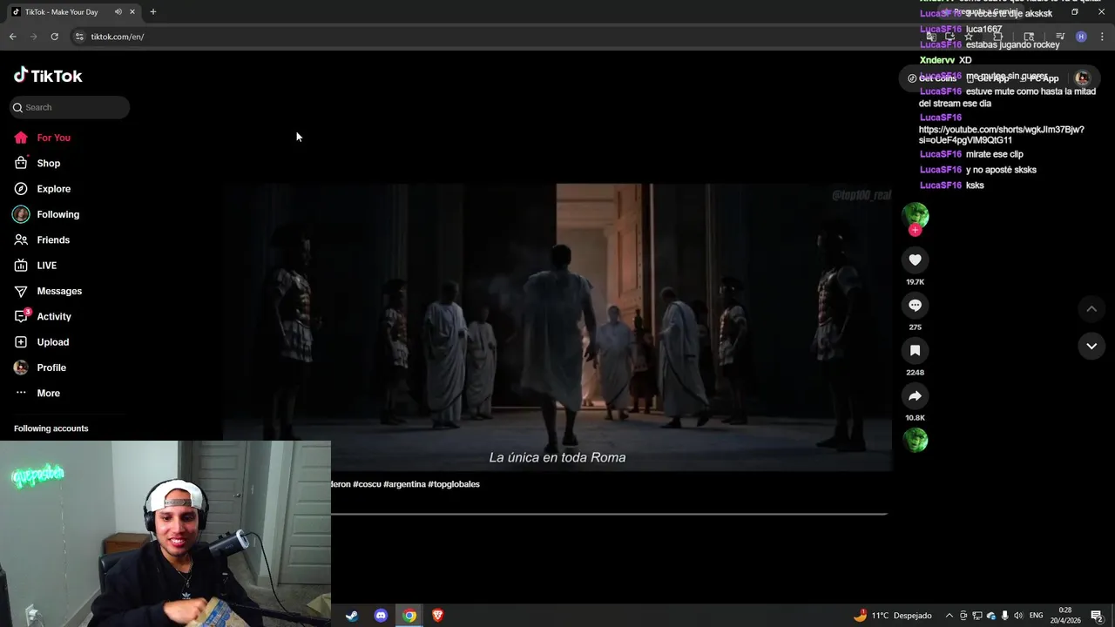
Task: Go to your Profile page
Action: 39,367
